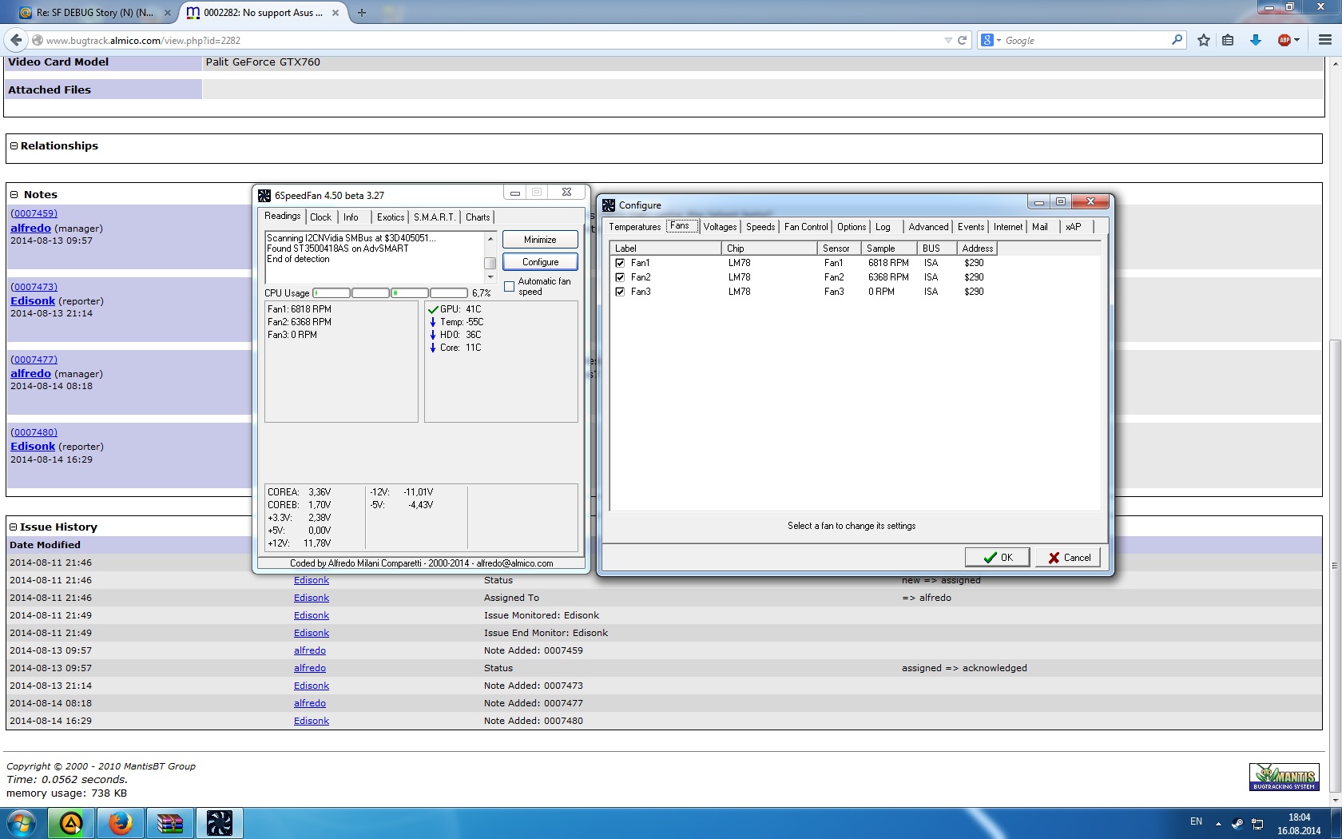Click the Address column header
The height and width of the screenshot is (839, 1342).
pos(977,249)
